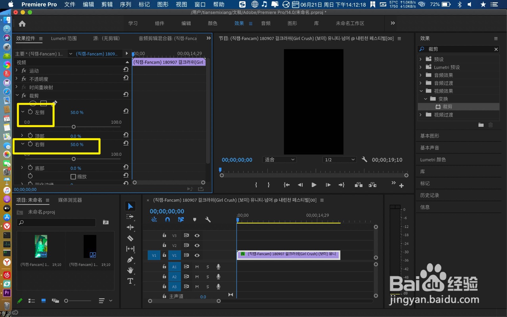507x317 pixels.
Task: Click the project panel search field
Action: 56,223
